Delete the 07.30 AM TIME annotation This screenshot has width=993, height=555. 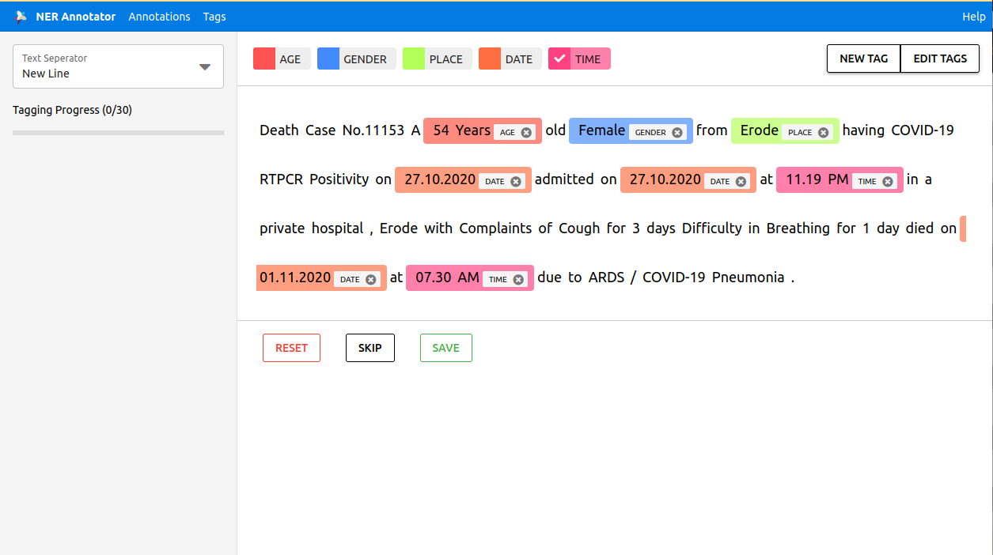pos(519,278)
